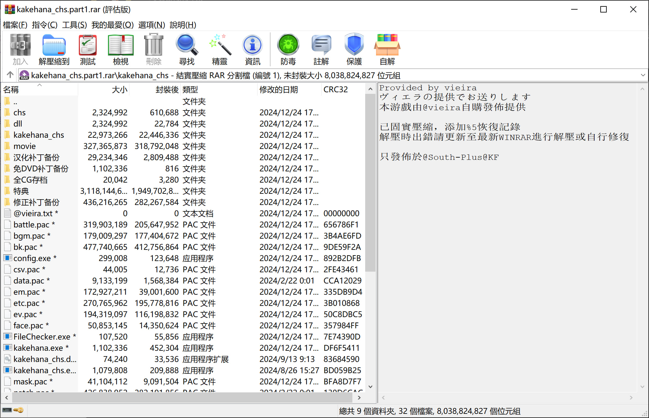649x418 pixels.
Task: Expand the archive path dropdown
Action: pos(643,75)
